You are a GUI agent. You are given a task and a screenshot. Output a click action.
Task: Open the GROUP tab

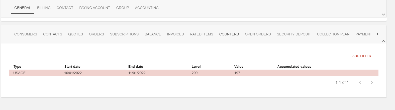pyautogui.click(x=122, y=8)
